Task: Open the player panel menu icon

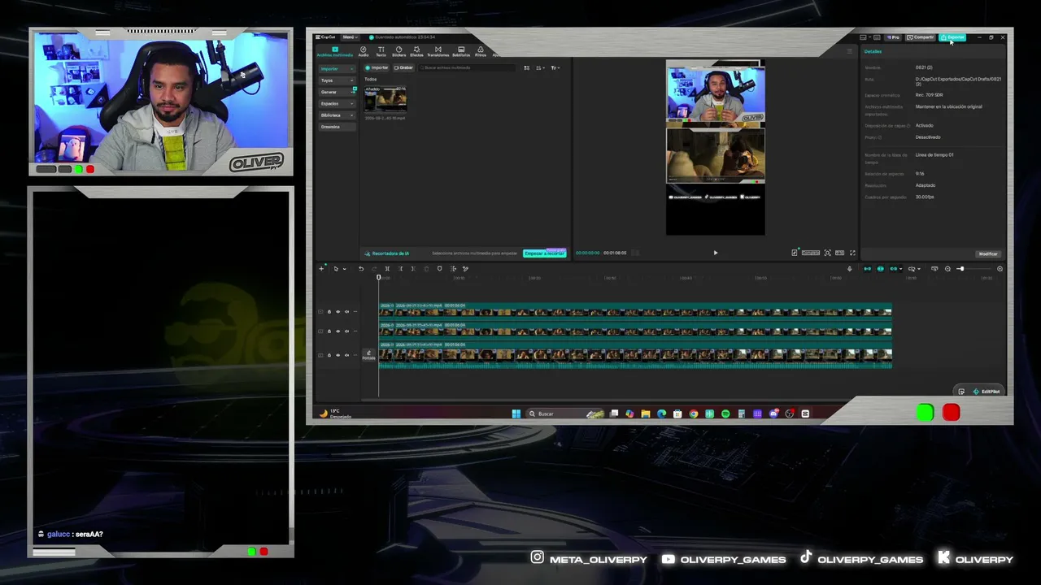Action: pos(850,51)
